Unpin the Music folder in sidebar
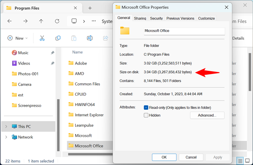253x165 pixels. [x=52, y=53]
